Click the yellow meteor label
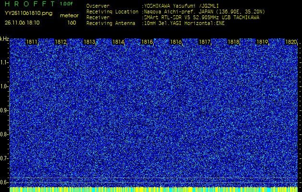 [x=69, y=15]
